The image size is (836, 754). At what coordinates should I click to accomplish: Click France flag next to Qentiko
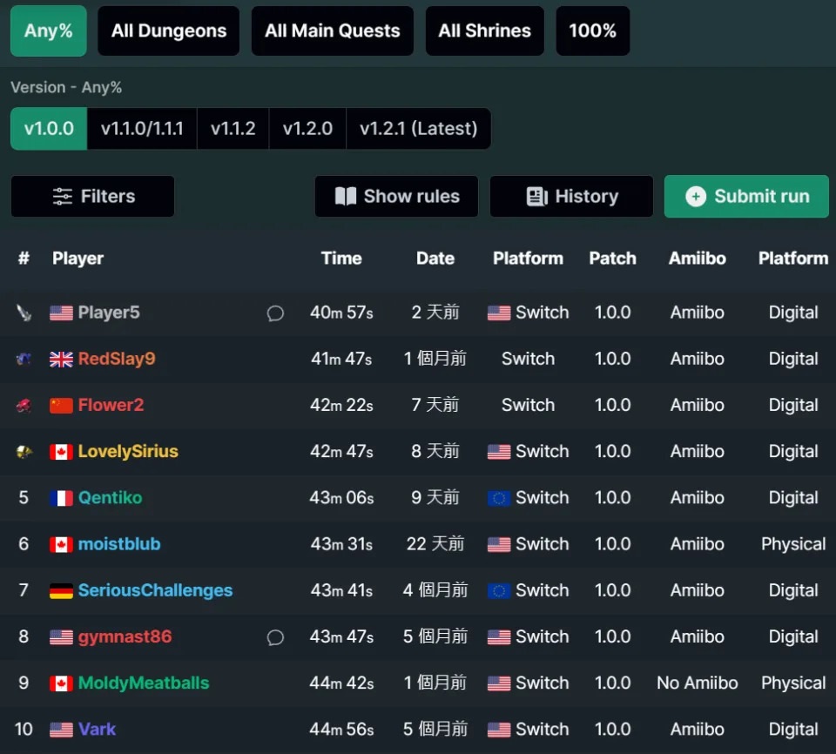[x=61, y=499]
